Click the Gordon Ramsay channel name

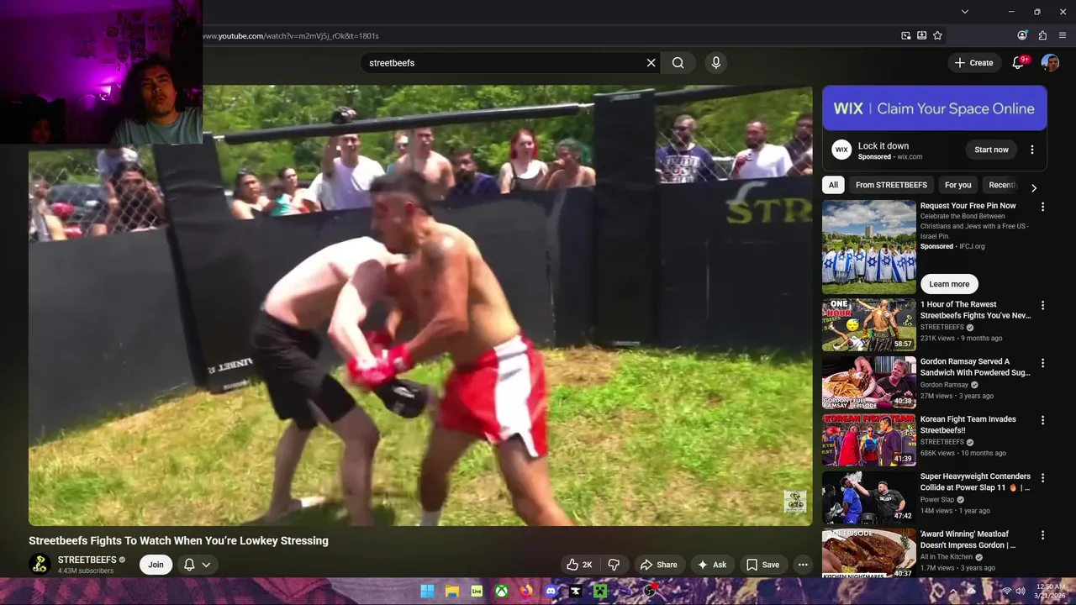point(944,385)
